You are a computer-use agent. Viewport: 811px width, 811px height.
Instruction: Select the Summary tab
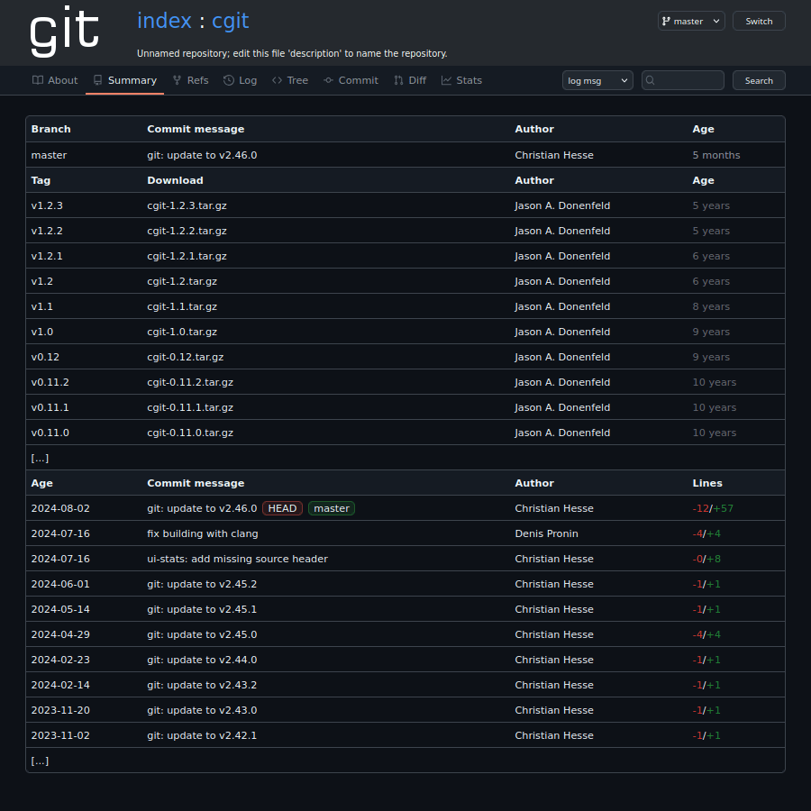coord(124,80)
